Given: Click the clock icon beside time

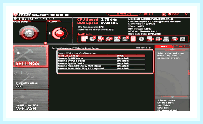Looking at the screenshot, I should point(15,19).
